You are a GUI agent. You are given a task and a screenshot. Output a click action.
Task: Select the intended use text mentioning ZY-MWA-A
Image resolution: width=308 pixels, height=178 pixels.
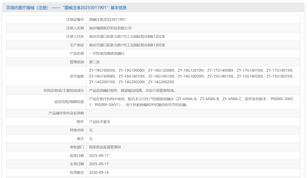191,102
